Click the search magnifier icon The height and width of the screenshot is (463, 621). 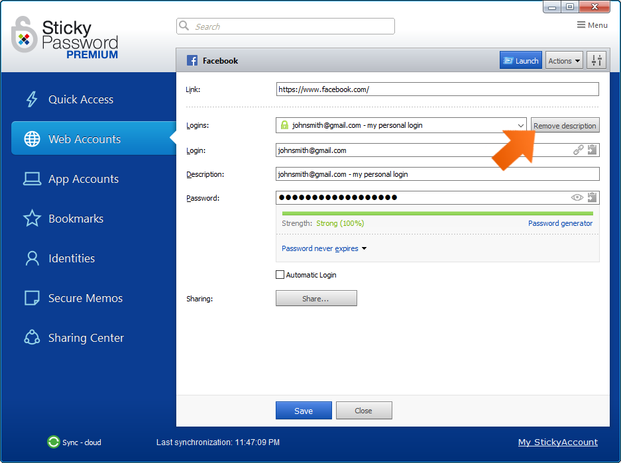tap(184, 26)
